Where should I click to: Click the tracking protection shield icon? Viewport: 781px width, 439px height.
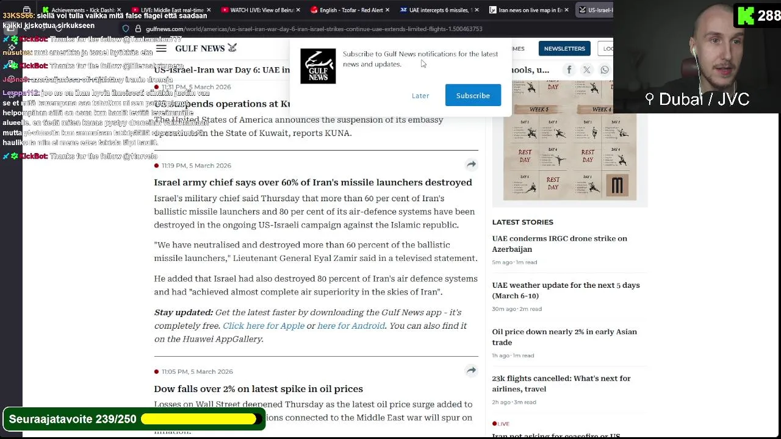tap(126, 29)
